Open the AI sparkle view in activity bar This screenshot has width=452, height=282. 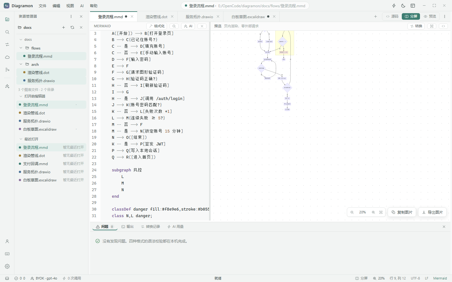tap(7, 86)
